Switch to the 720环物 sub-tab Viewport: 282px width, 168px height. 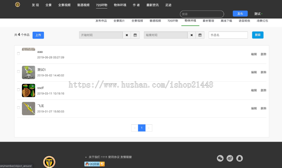(x=173, y=21)
